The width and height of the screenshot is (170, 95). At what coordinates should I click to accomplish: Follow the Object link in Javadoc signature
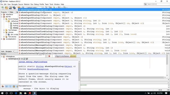click(x=68, y=66)
